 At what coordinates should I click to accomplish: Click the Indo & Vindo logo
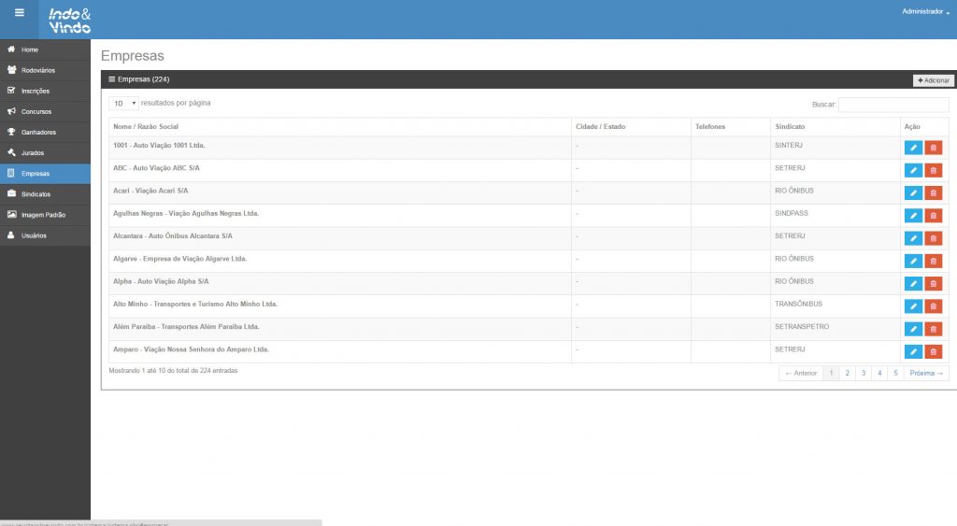[x=70, y=20]
